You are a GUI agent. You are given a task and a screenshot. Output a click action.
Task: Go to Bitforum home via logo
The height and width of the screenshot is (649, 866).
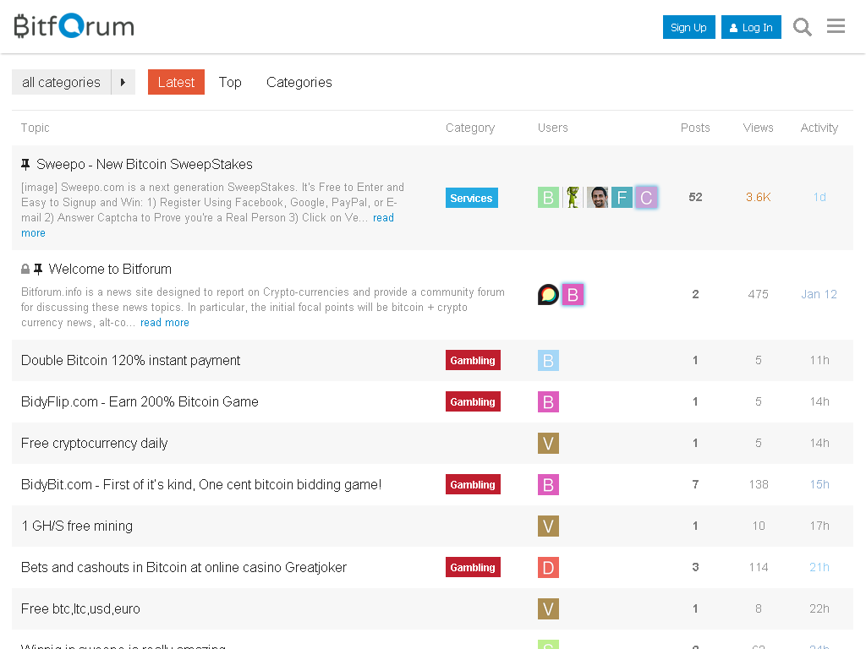(x=74, y=26)
